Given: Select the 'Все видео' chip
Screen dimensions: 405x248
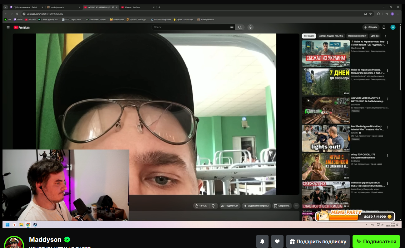Looking at the screenshot, I should tap(309, 36).
